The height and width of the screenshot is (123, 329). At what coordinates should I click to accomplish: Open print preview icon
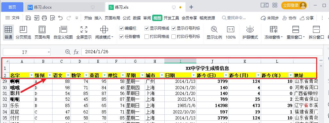(x=53, y=18)
